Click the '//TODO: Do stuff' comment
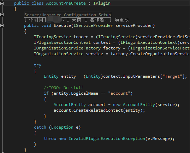Screen dimensions: 190x153 point(64,88)
